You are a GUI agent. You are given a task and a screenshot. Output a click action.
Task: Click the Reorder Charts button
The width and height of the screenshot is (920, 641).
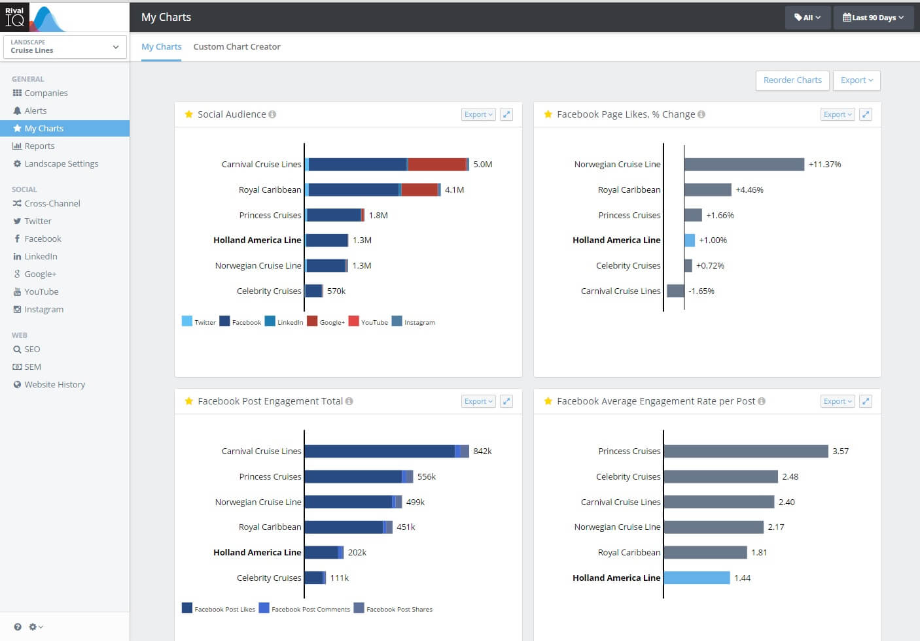pyautogui.click(x=792, y=80)
